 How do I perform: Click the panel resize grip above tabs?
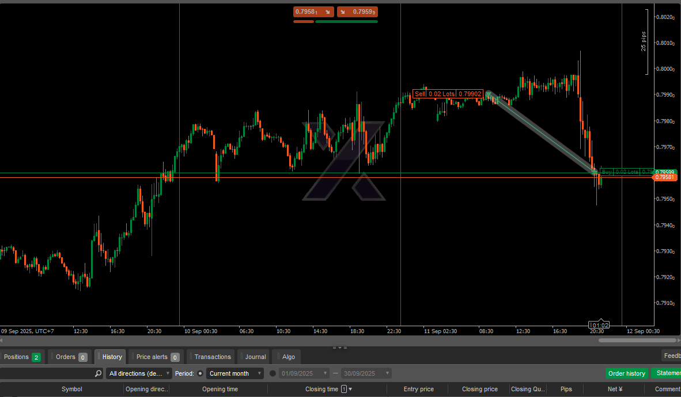pos(340,348)
